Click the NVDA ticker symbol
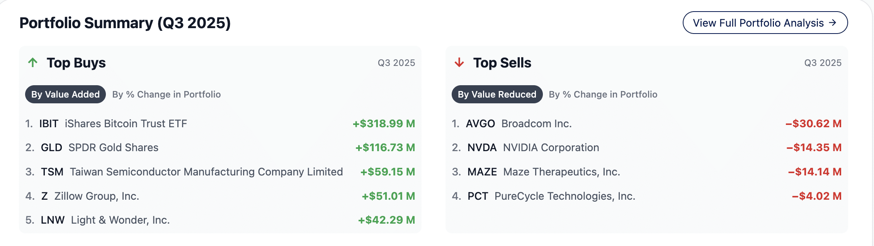 pyautogui.click(x=482, y=148)
